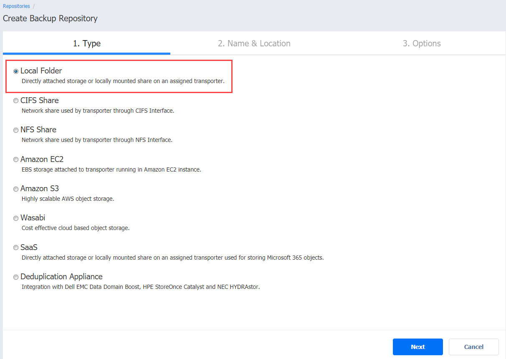The height and width of the screenshot is (359, 506).
Task: Cancel creating the backup repository
Action: tap(473, 346)
